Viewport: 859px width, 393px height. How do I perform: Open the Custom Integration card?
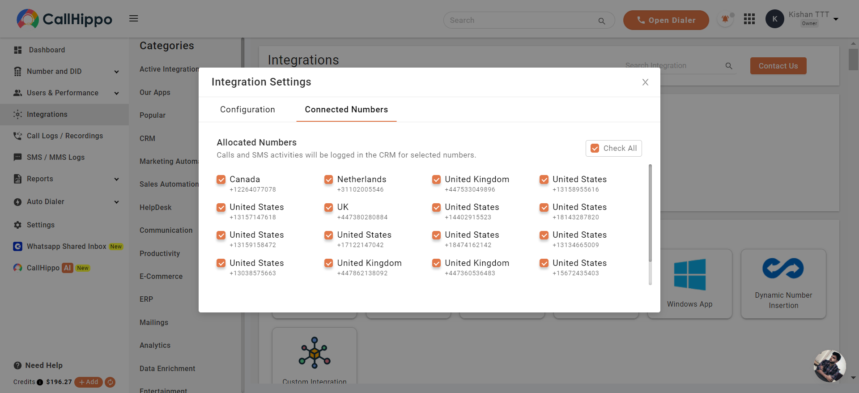click(x=315, y=356)
